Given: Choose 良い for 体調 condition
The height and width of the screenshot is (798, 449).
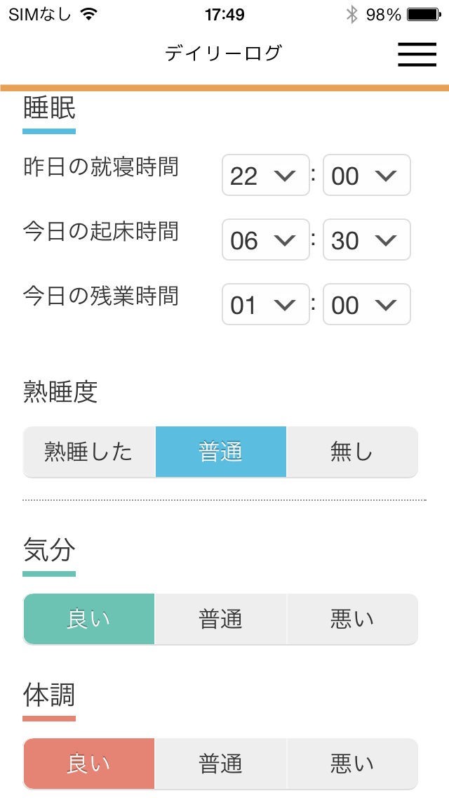Looking at the screenshot, I should [x=88, y=763].
